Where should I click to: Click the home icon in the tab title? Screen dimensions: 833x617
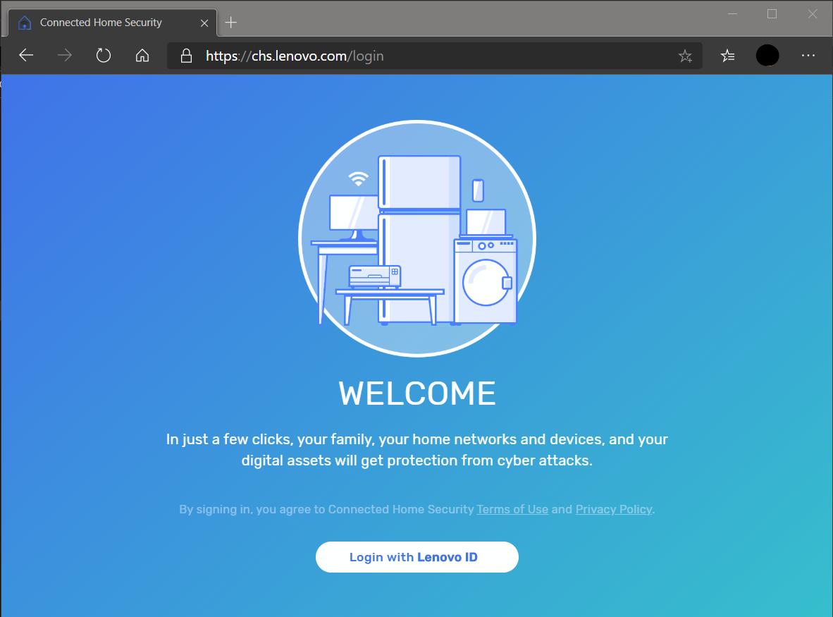pos(25,23)
